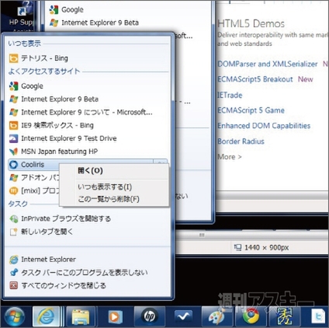Click the Twitter bird taskbar icon
Screen dimensions: 329x328
click(x=318, y=316)
